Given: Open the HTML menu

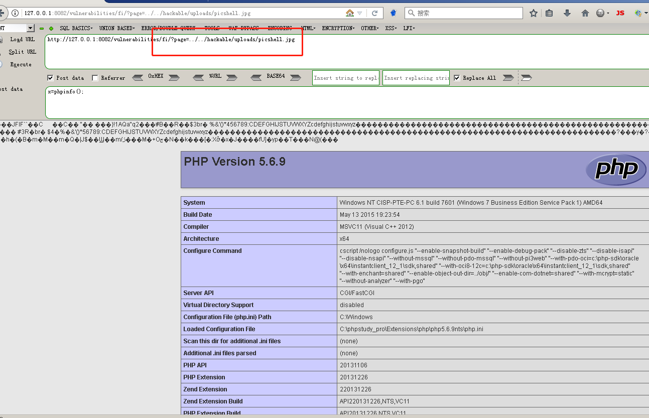Looking at the screenshot, I should tap(308, 29).
